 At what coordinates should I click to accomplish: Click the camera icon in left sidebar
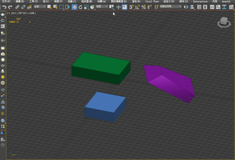point(3,40)
